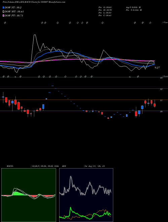Click the magenta DOW PT legend swatch
Image resolution: width=168 pixels, height=222 pixels.
(x=3, y=15)
